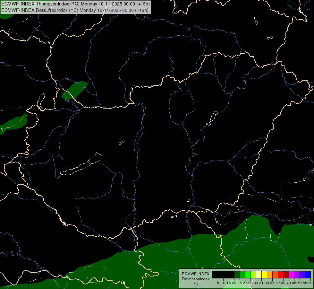
Task: Click the orange-red 35-37 legend swatch
Action: coord(275,275)
